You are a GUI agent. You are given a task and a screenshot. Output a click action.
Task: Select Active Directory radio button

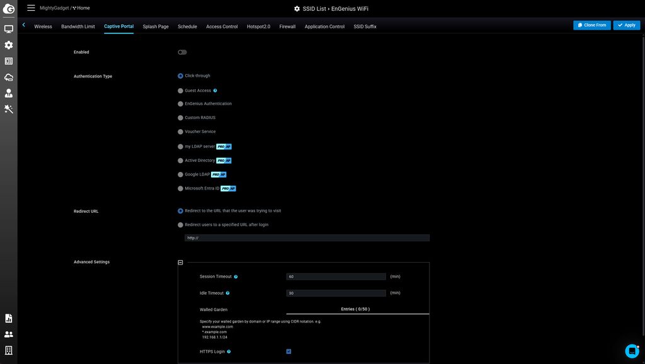[180, 161]
